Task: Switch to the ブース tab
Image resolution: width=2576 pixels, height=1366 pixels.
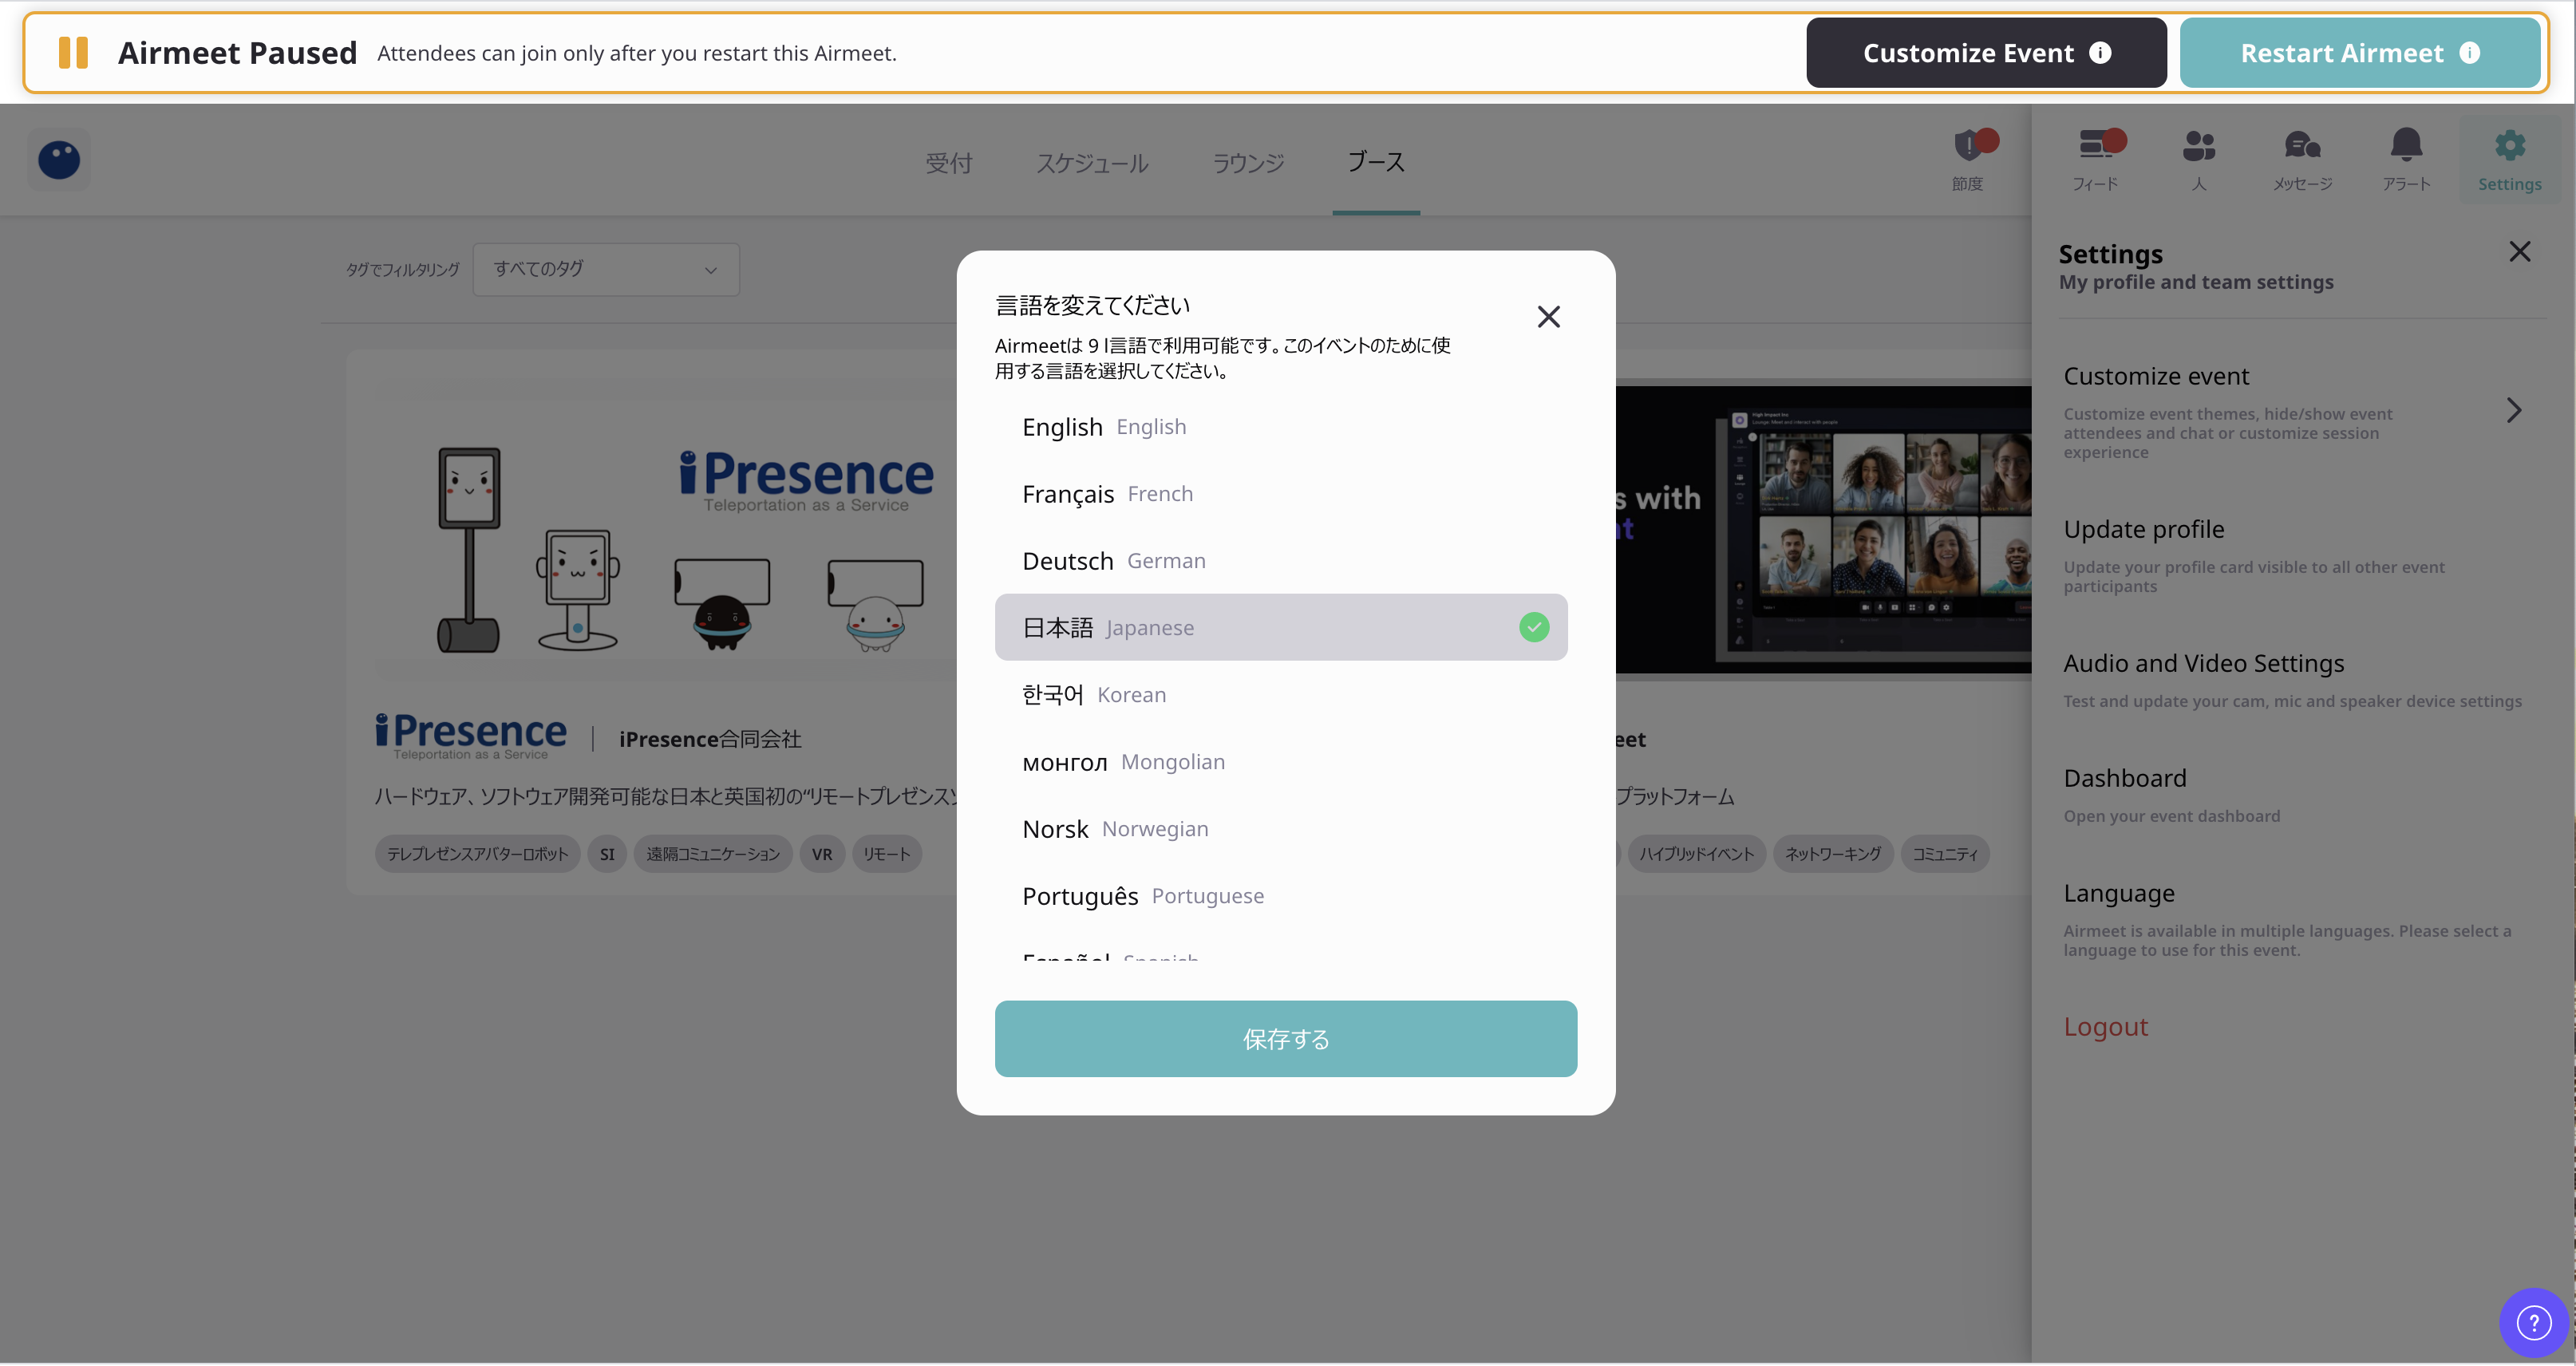Action: point(1376,163)
